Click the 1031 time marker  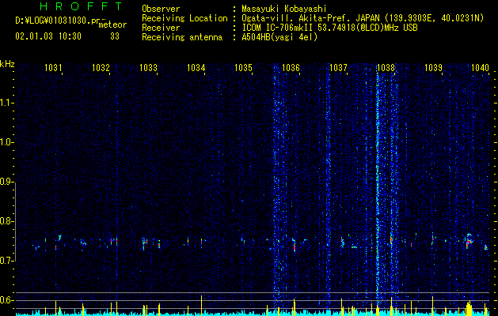tap(53, 68)
